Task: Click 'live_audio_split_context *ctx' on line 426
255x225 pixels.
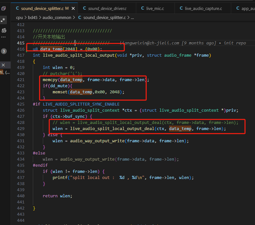Action: pos(96,110)
